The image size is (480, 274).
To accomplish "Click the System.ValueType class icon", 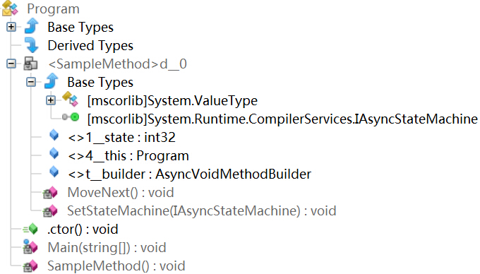I will [71, 99].
